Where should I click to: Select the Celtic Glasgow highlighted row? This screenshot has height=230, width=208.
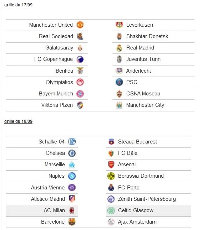pyautogui.click(x=148, y=210)
